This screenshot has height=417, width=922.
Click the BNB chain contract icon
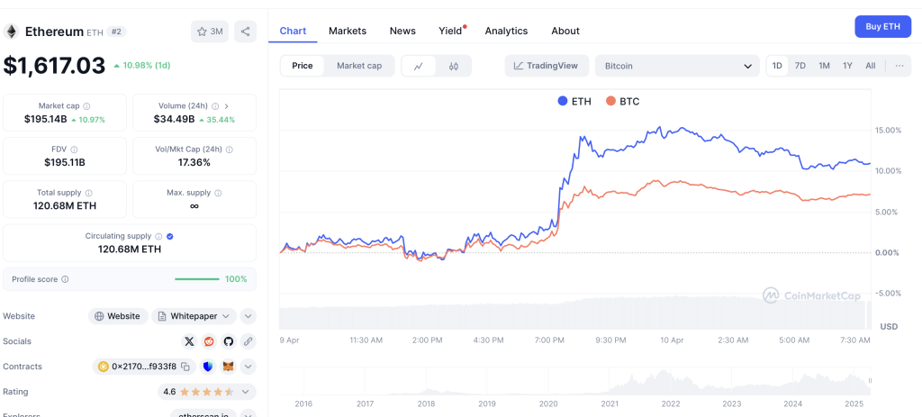[104, 367]
